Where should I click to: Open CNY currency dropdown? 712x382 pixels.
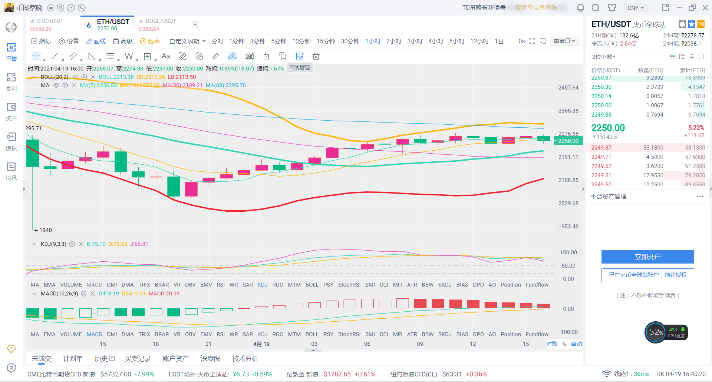(636, 8)
